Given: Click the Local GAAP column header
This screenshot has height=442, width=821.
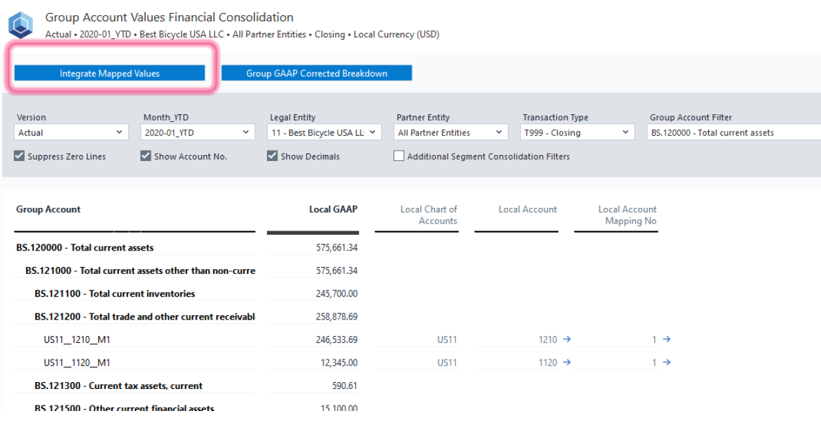Looking at the screenshot, I should click(333, 209).
